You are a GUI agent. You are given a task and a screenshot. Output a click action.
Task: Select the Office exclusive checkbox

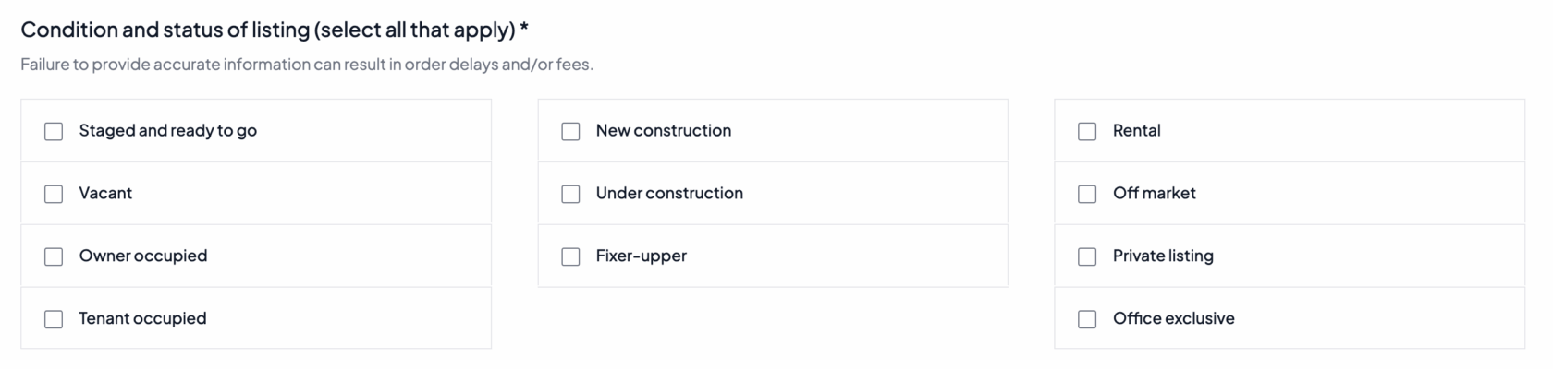click(1087, 319)
